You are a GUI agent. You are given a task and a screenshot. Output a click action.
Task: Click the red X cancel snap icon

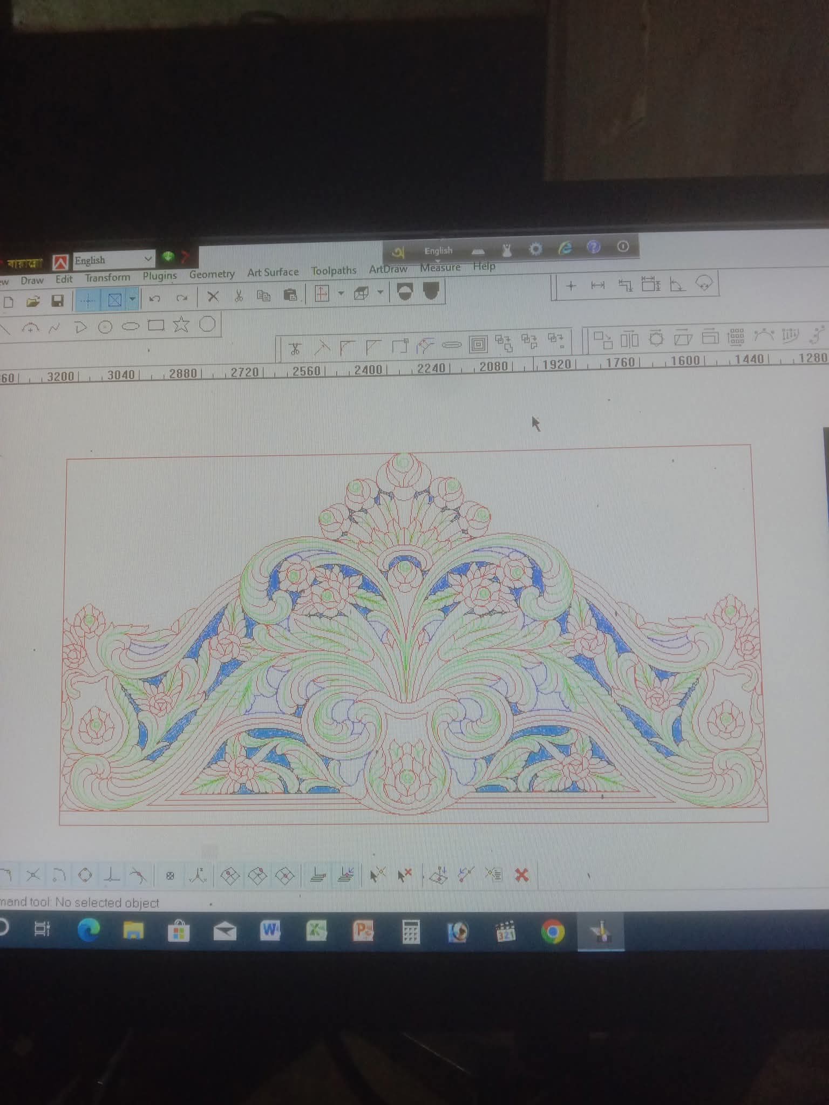521,875
